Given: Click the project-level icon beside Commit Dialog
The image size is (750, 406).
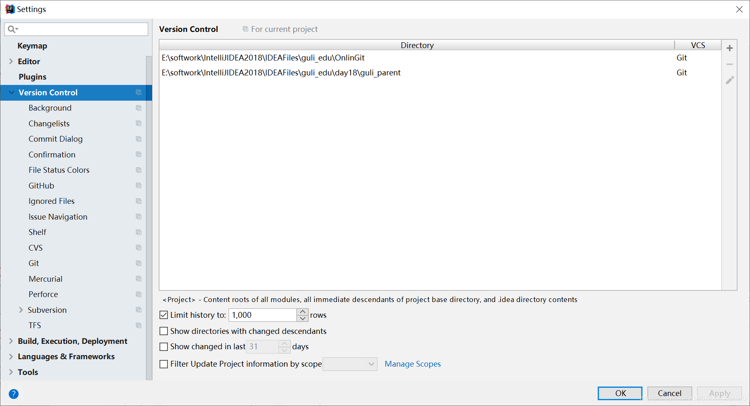Looking at the screenshot, I should coord(139,139).
